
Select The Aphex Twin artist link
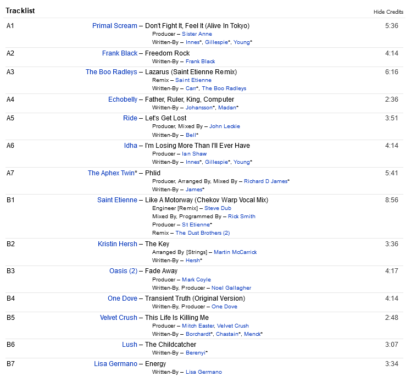click(x=111, y=173)
